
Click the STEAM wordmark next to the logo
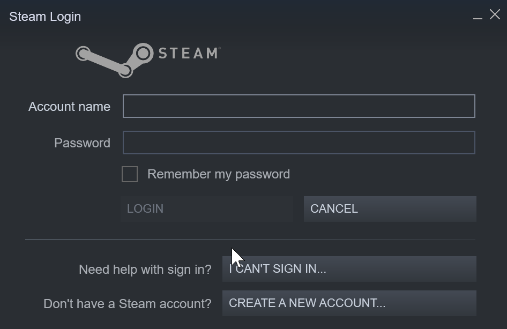[x=187, y=53]
